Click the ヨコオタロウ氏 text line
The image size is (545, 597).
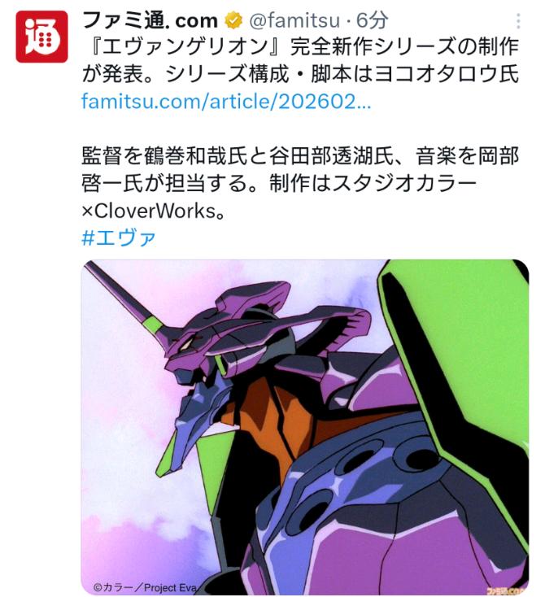click(300, 73)
